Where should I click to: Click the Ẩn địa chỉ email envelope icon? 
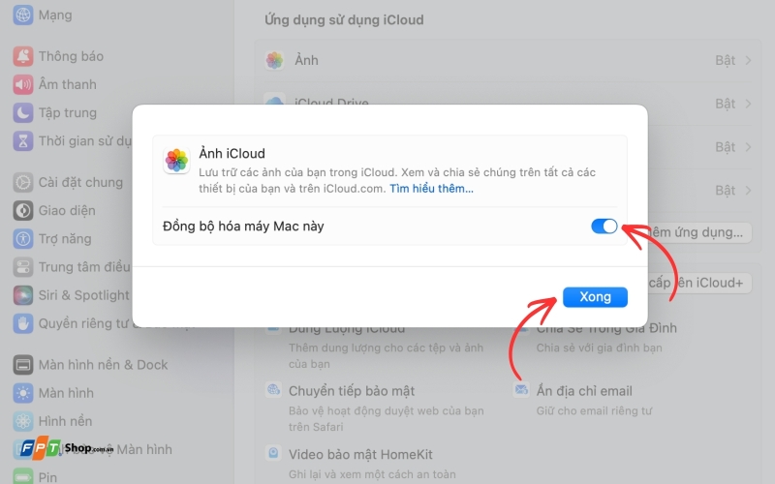coord(521,390)
